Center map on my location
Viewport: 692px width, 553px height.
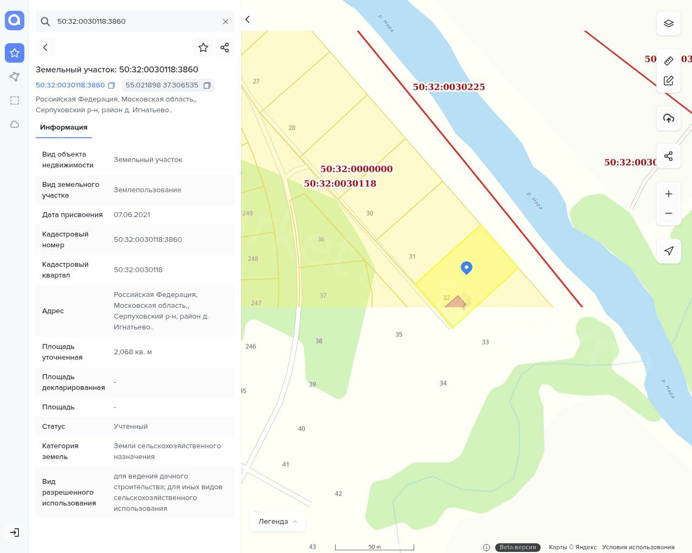[668, 251]
